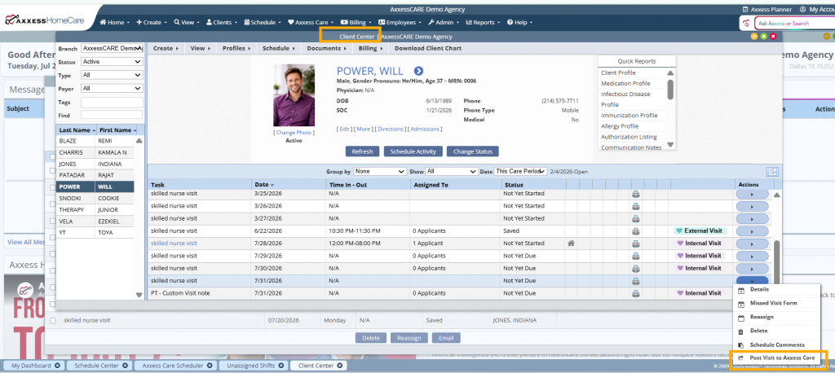The image size is (835, 373).
Task: Click printer icon for 3/26/2026 visit
Action: 635,207
